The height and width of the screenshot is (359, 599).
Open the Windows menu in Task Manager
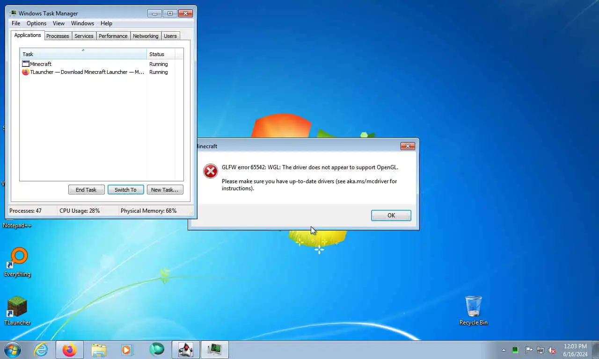82,23
